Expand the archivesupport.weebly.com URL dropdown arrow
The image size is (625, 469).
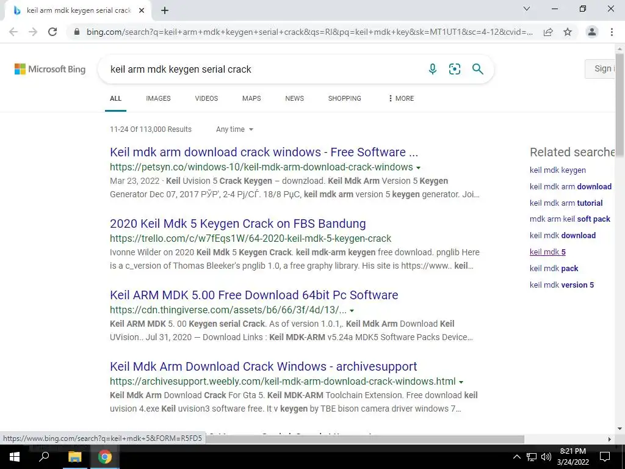coord(461,382)
